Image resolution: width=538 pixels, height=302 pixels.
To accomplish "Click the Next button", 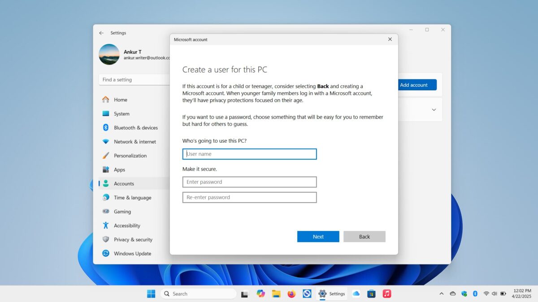I will click(x=318, y=237).
